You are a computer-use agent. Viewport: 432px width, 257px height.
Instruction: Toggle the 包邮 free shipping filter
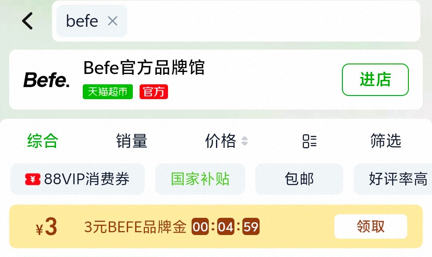click(299, 179)
